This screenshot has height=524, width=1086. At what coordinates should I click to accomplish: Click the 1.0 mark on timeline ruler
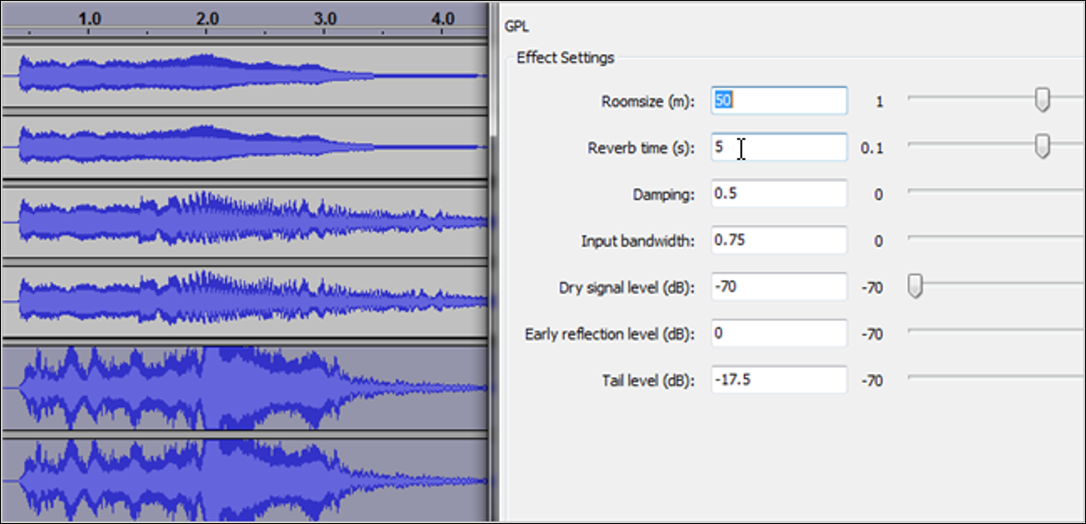coord(89,18)
